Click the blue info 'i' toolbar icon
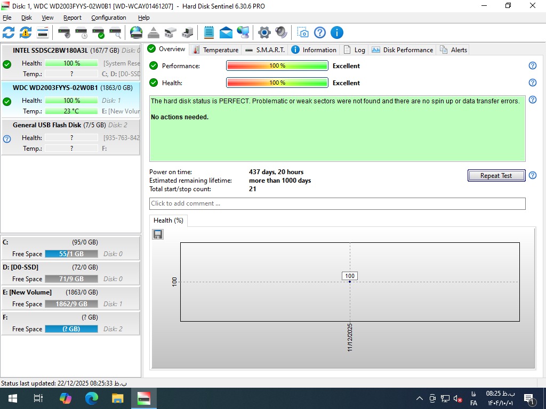Image resolution: width=546 pixels, height=409 pixels. pyautogui.click(x=337, y=32)
